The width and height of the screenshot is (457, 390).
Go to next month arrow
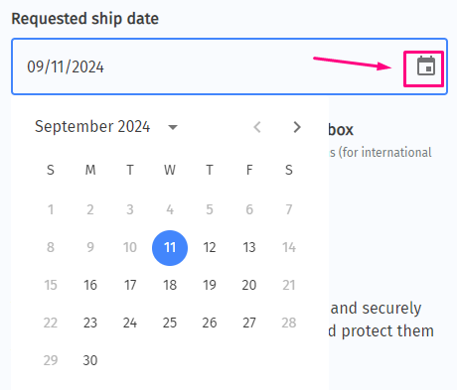point(297,127)
